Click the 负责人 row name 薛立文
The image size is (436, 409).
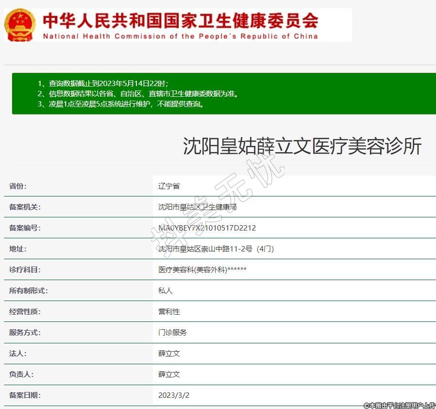point(169,374)
